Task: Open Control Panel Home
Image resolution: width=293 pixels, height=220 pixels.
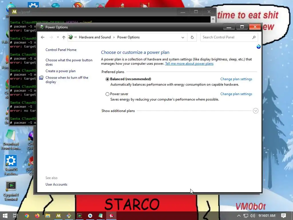Action: point(61,50)
